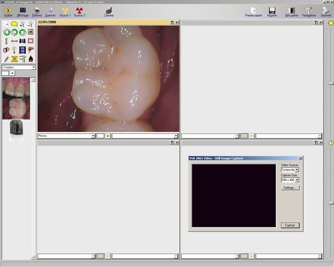
Task: Select the yellow speech bubble annotation tool
Action: 14,24
